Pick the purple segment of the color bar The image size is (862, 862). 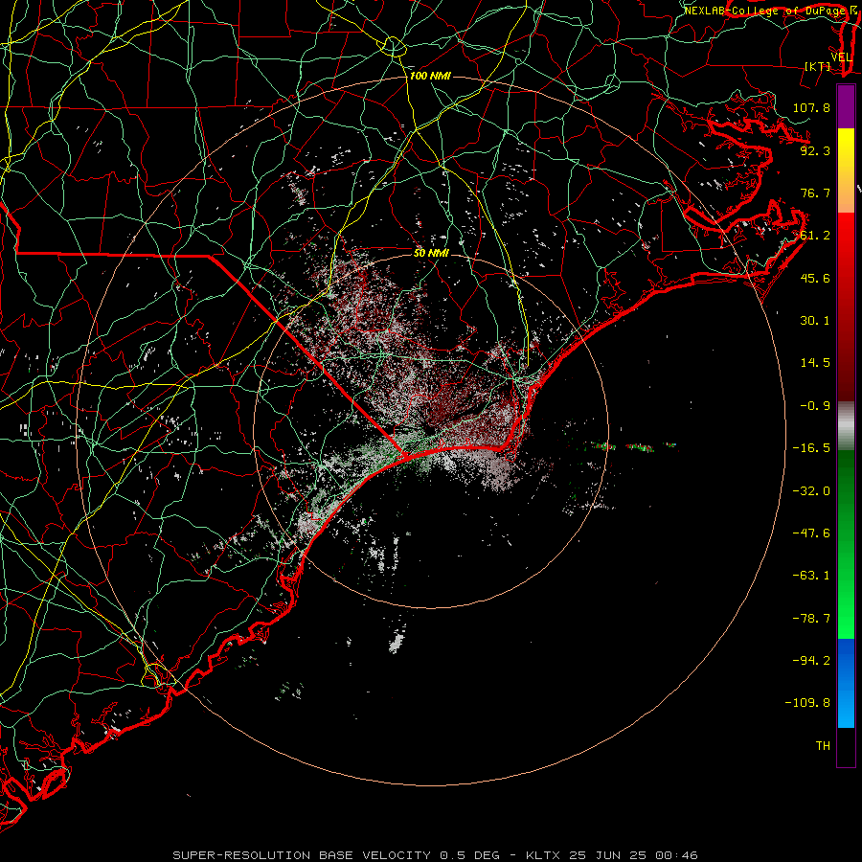(846, 106)
